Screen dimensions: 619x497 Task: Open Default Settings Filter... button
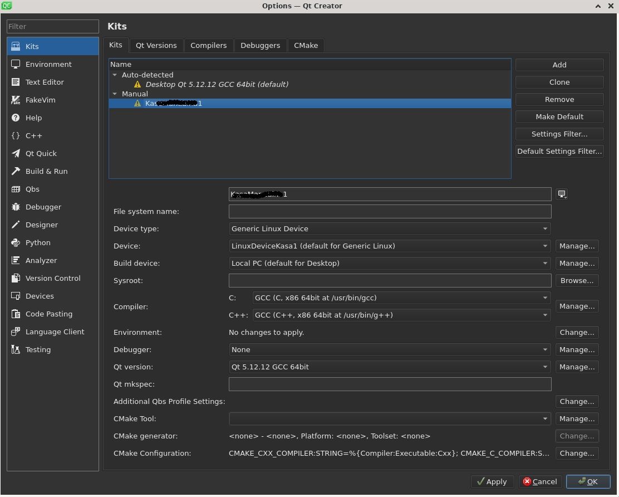coord(559,152)
